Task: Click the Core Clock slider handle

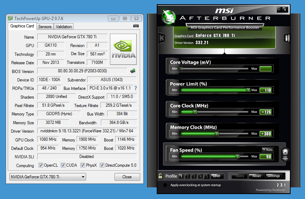Action: tap(195, 112)
